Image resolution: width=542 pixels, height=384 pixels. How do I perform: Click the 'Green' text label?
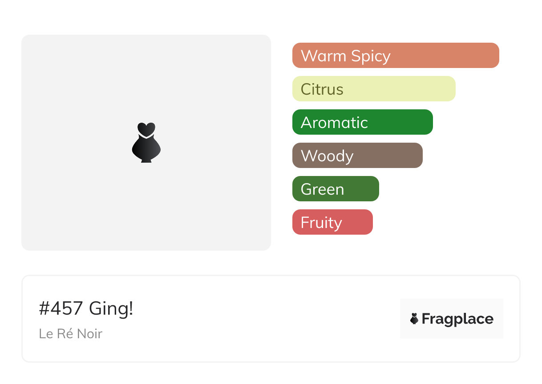(322, 189)
